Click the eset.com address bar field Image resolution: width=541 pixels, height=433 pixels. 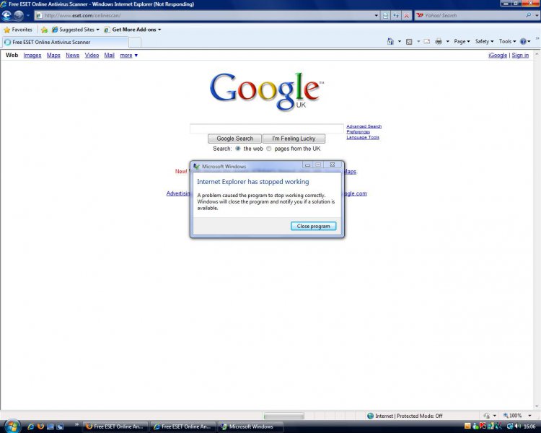click(x=203, y=16)
